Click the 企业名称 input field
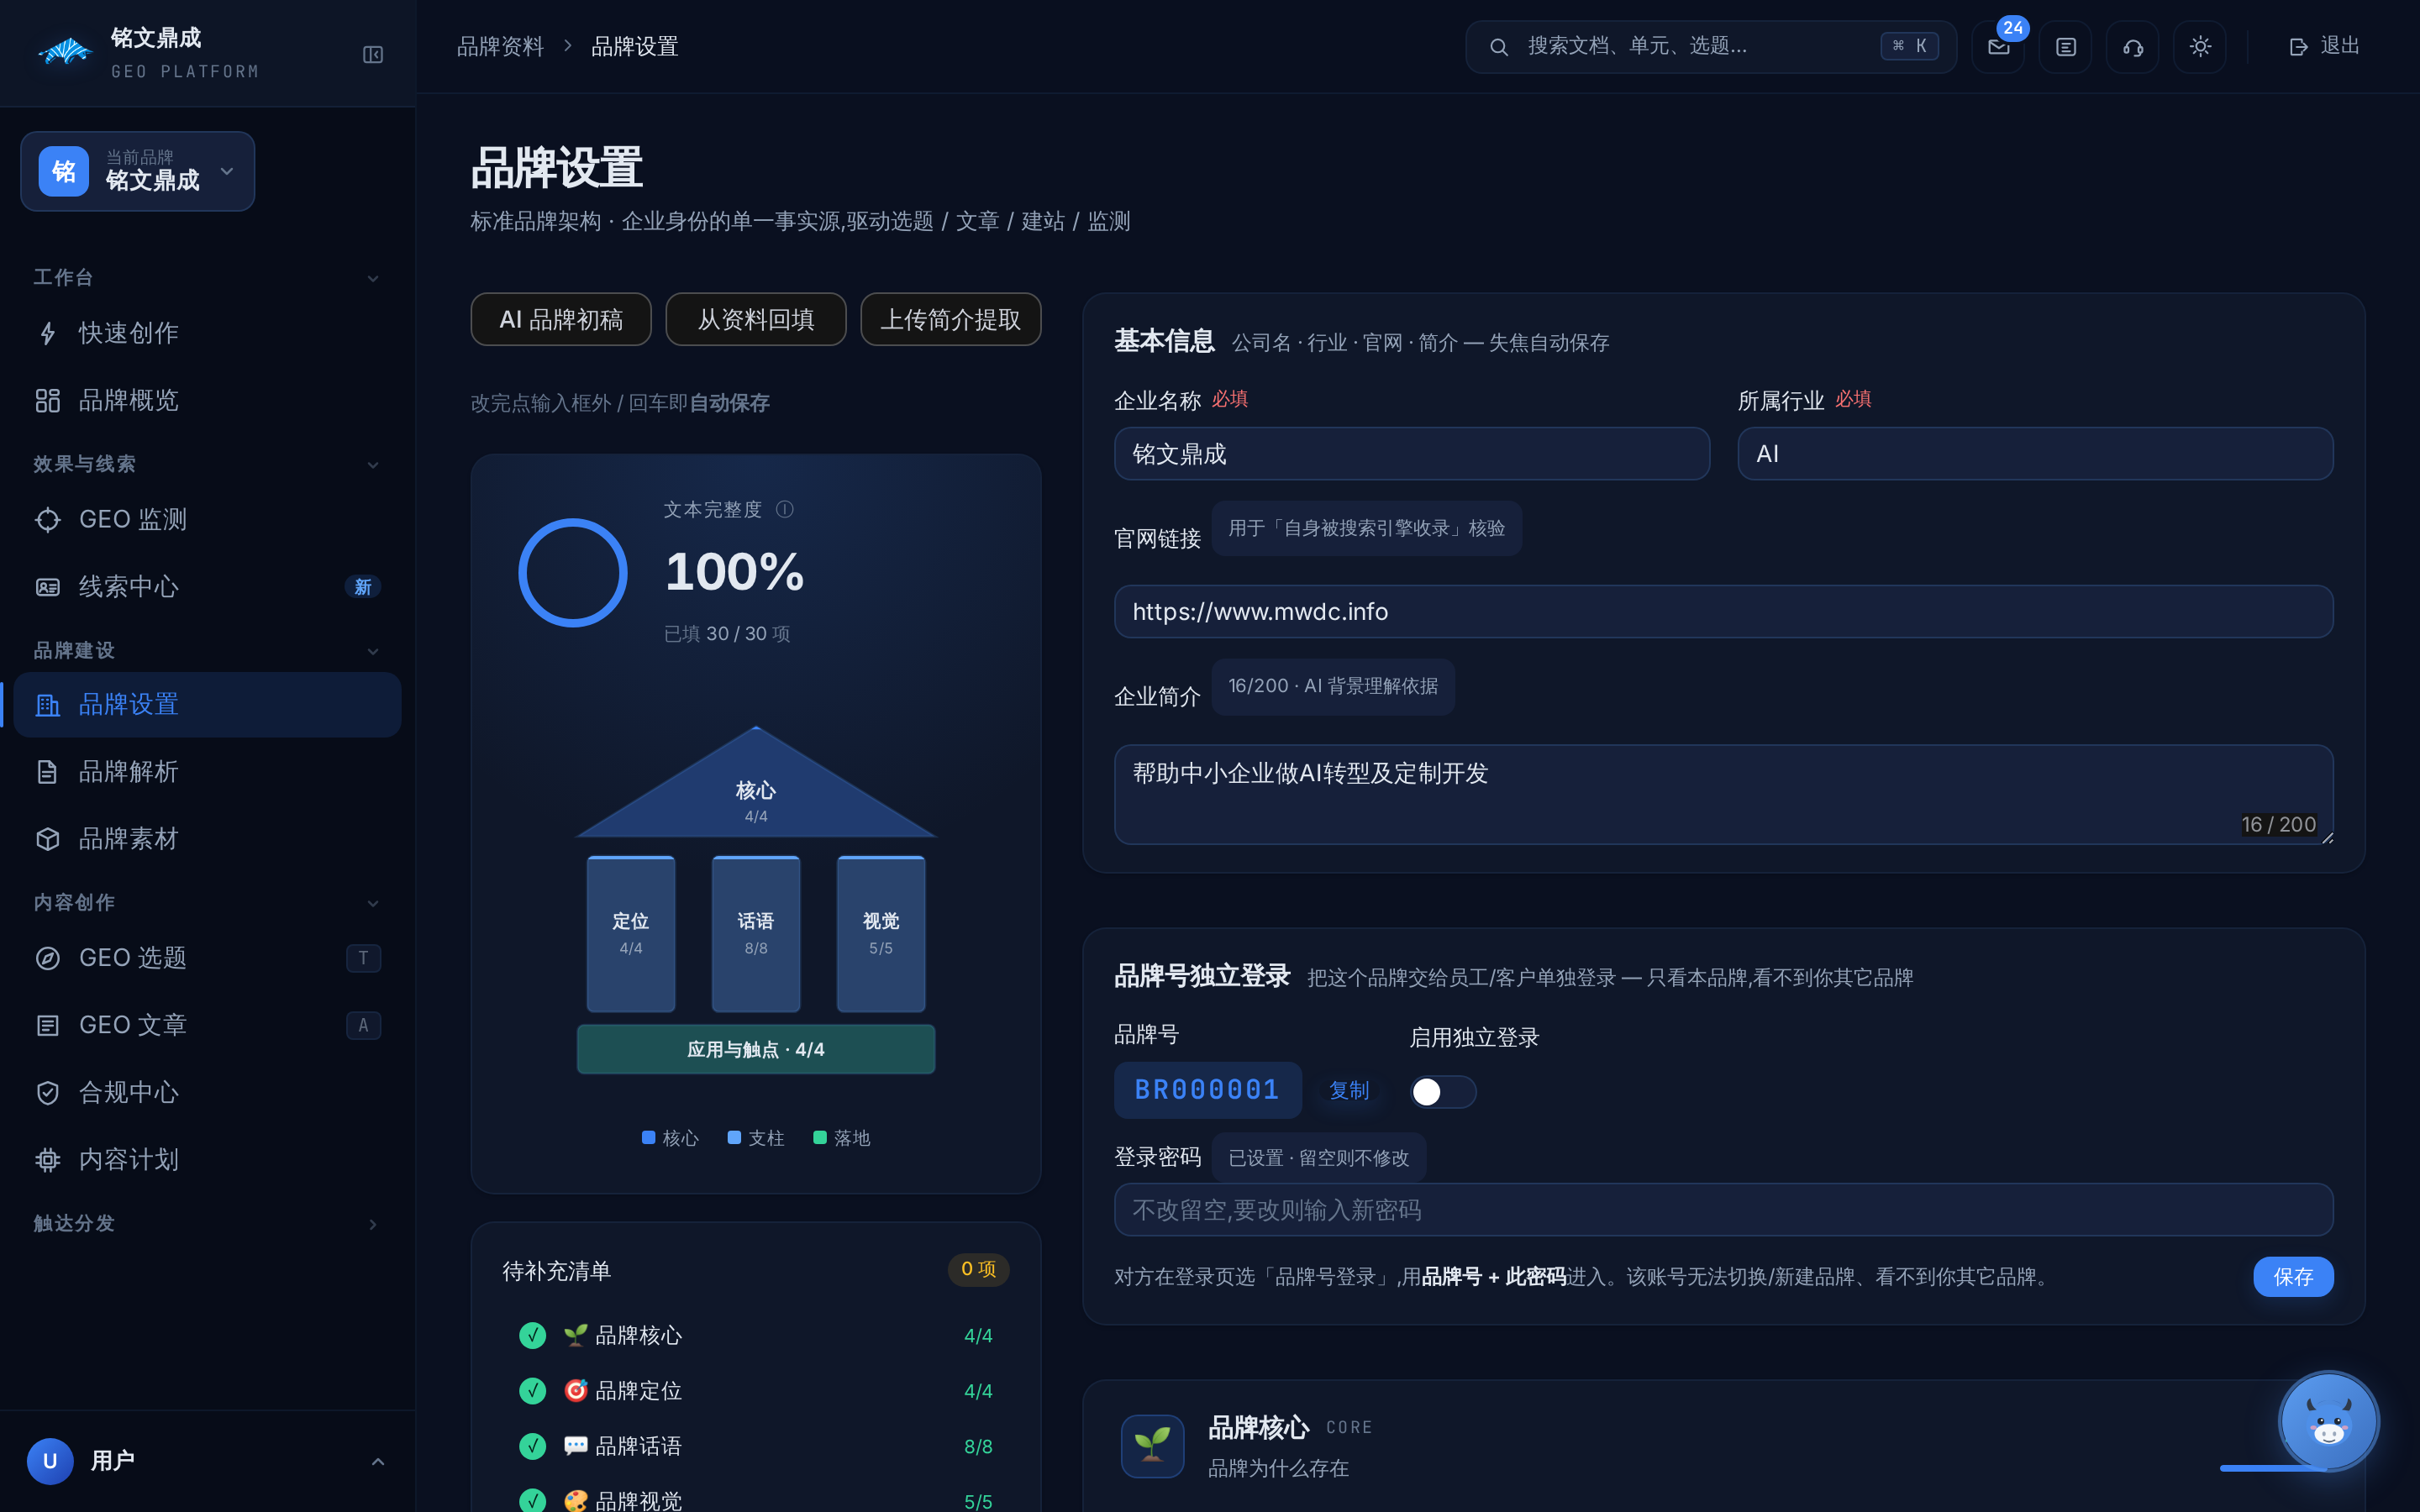The image size is (2420, 1512). coord(1411,454)
